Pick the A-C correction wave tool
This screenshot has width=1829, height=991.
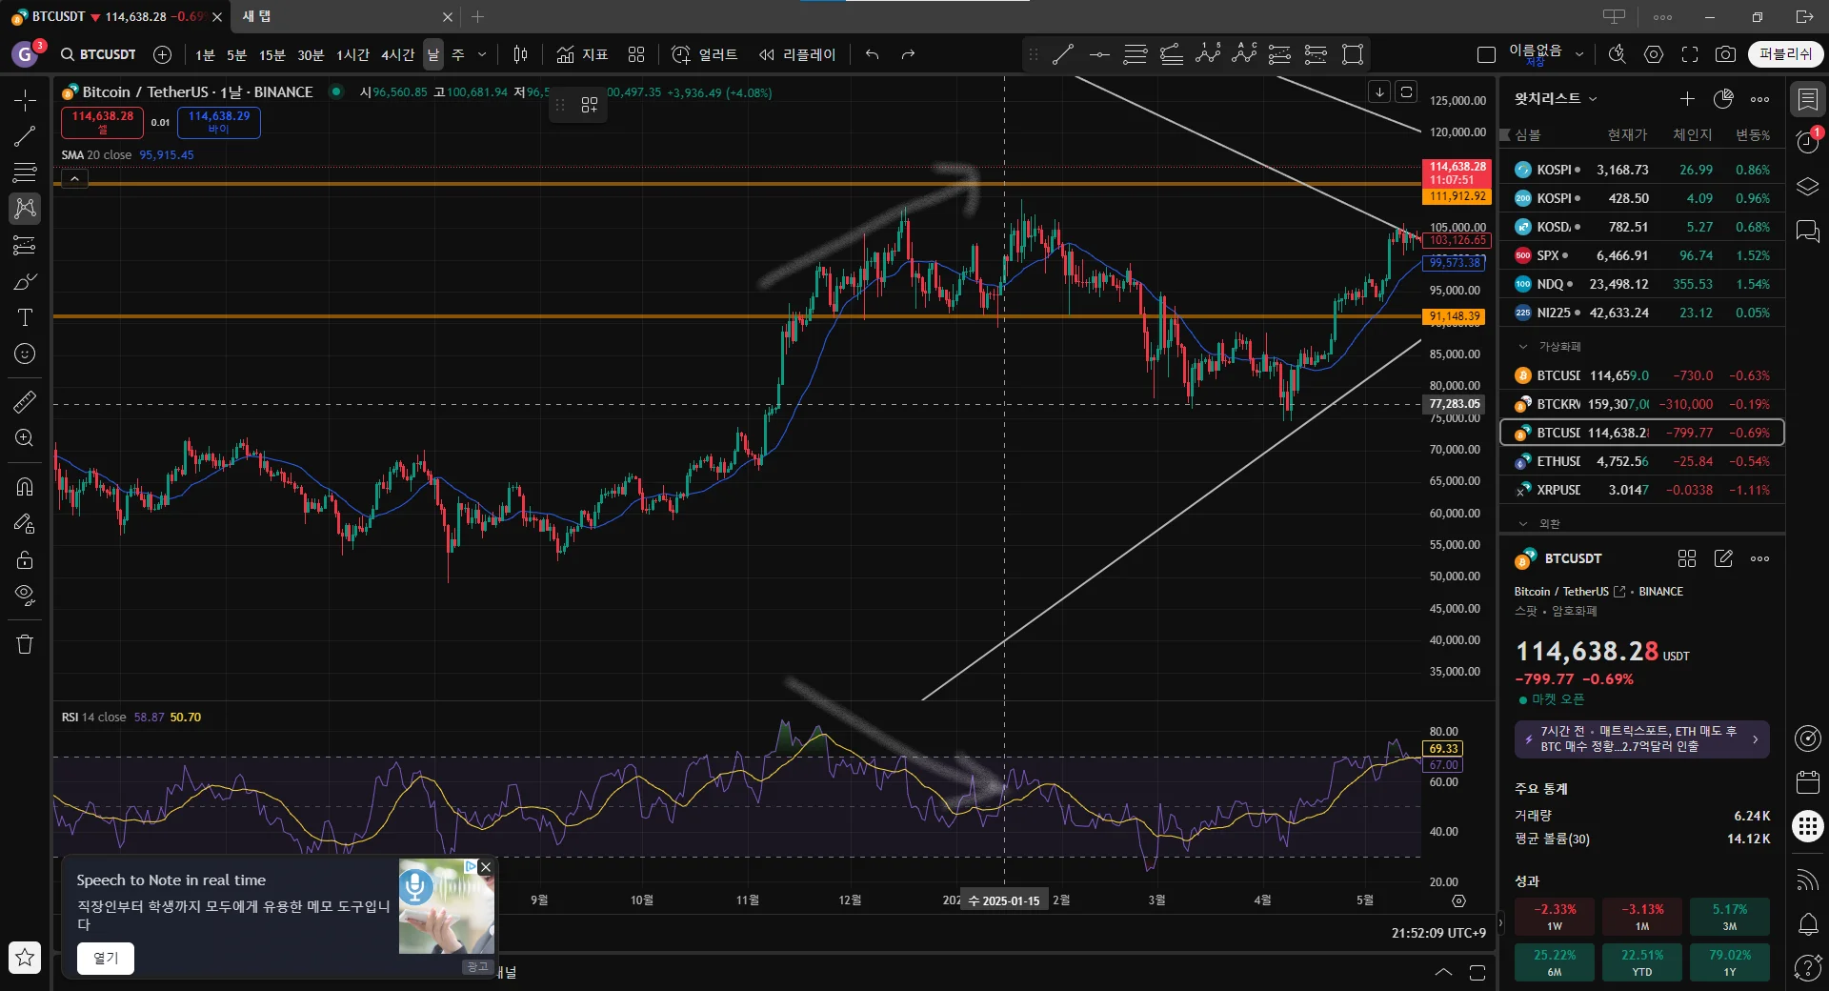1244,54
